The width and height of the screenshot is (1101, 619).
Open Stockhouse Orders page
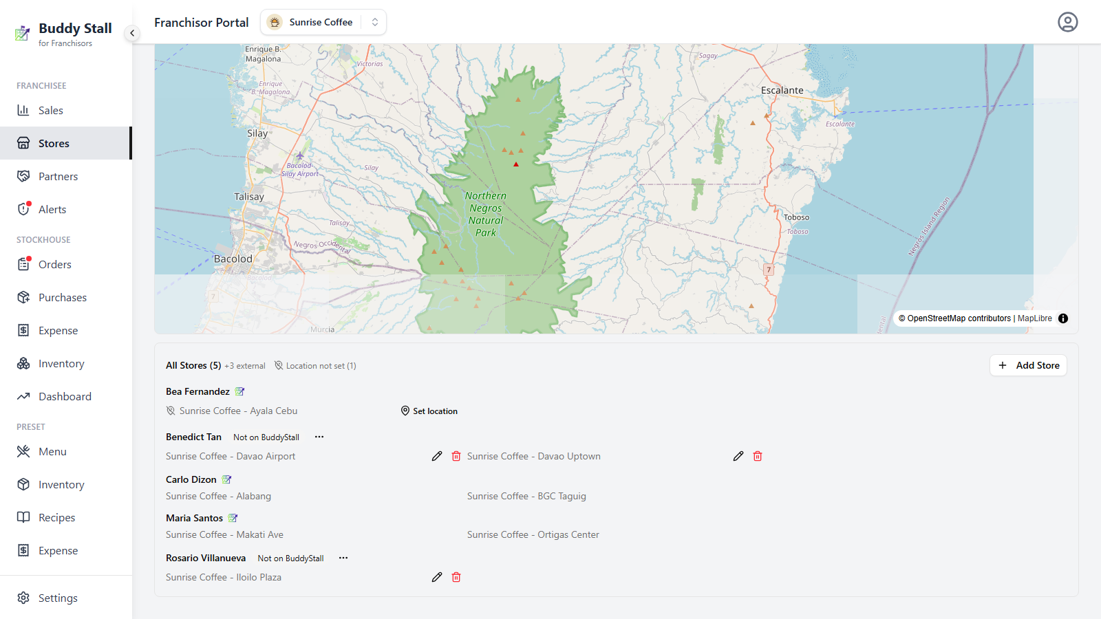pyautogui.click(x=66, y=264)
